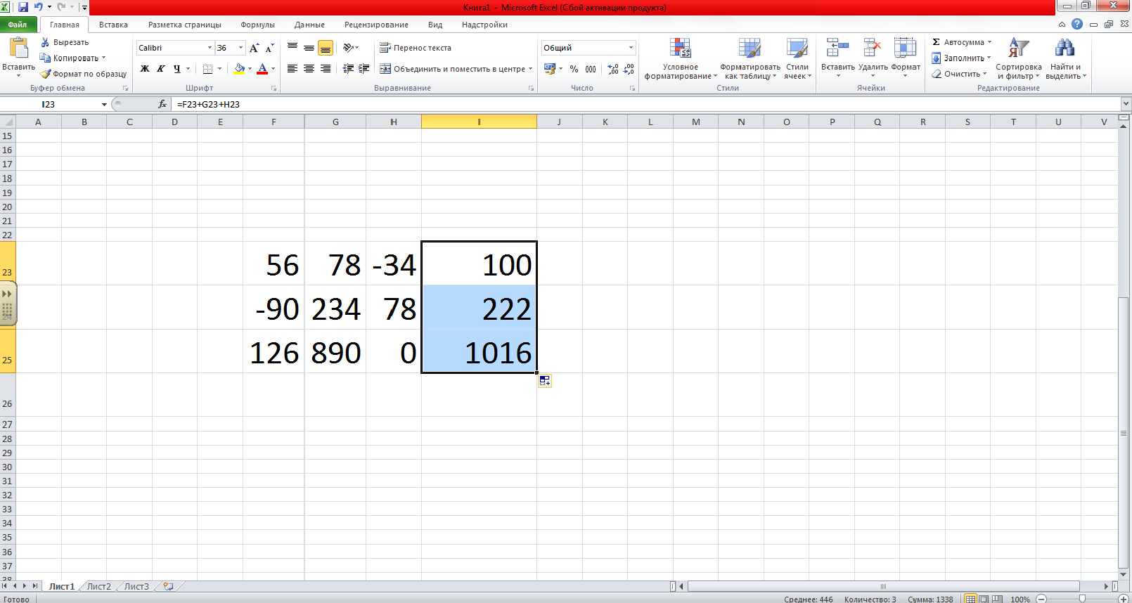The height and width of the screenshot is (603, 1132).
Task: Switch to the Рецензирование tab
Action: 376,25
